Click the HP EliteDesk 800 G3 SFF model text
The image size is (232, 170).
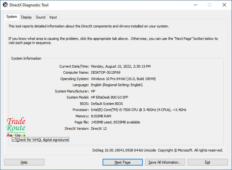coord(109,97)
